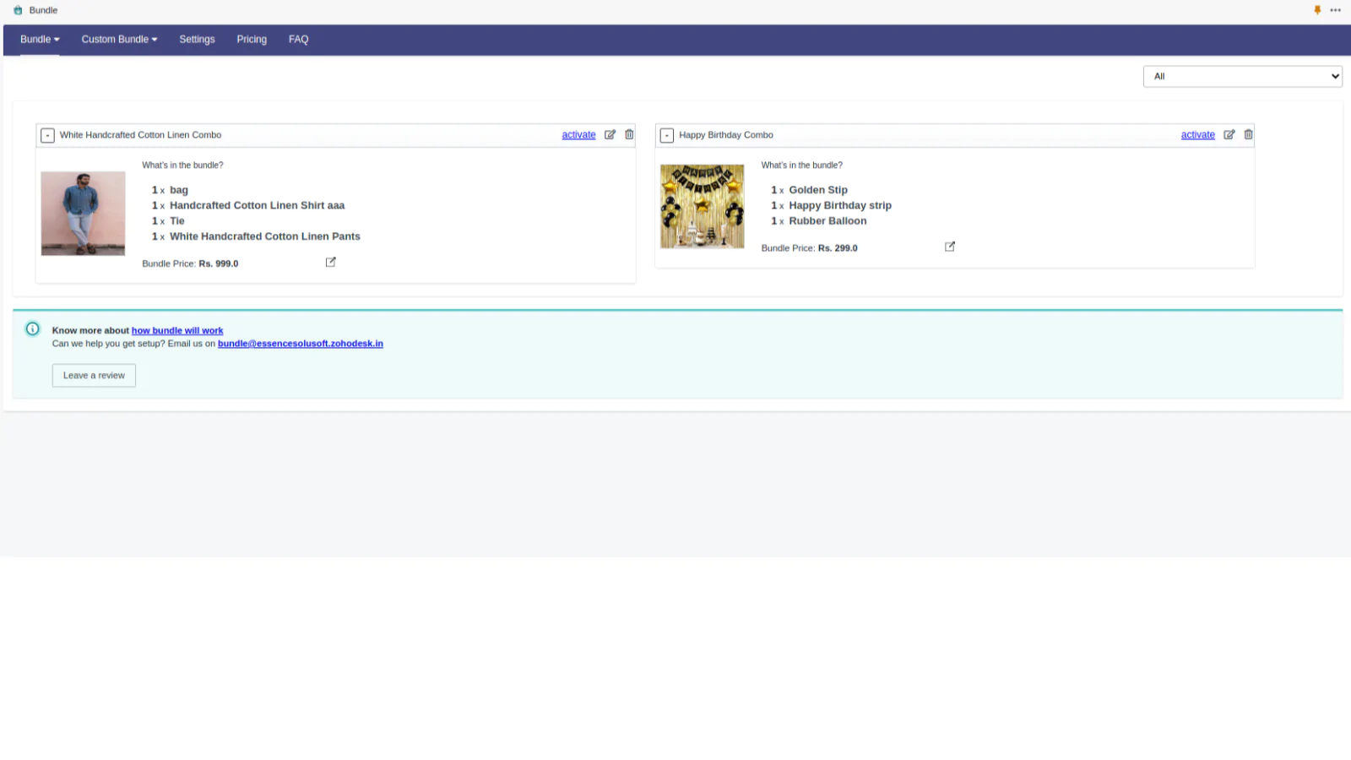Click the White Handcrafted Cotton Linen Pants item
This screenshot has width=1351, height=760.
point(265,236)
